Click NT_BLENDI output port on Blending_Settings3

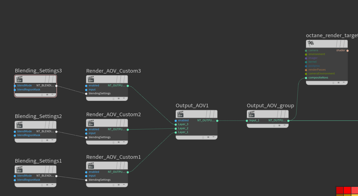pos(56,86)
